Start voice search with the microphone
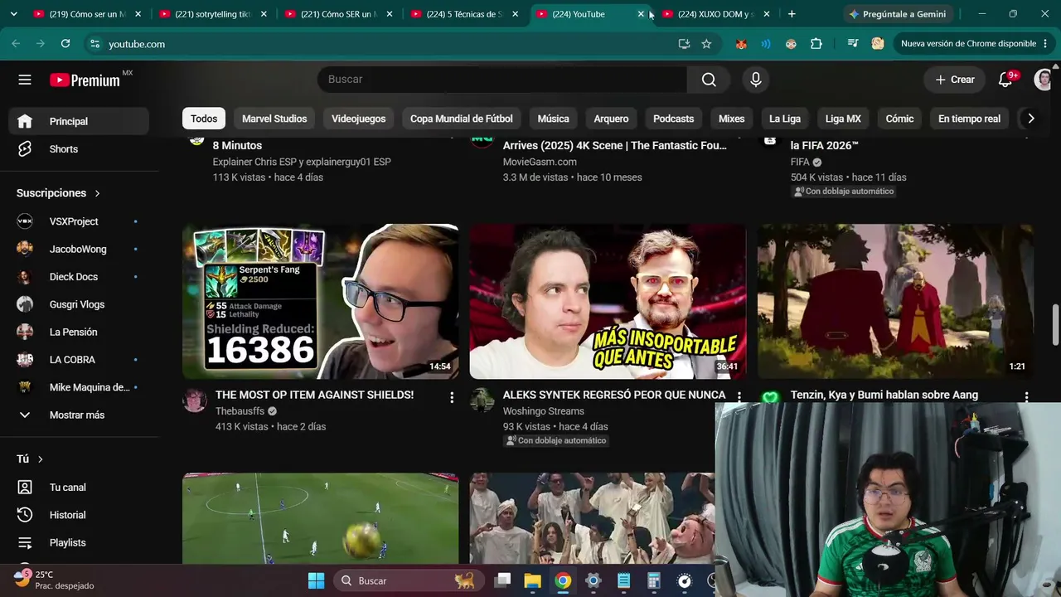The height and width of the screenshot is (597, 1061). (x=755, y=80)
